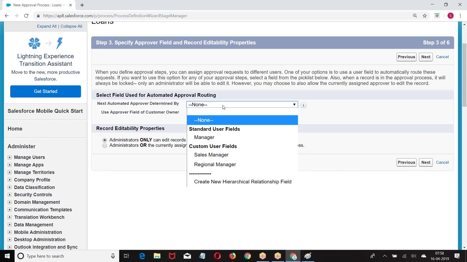Click the OneDrive cloud tray icon
The image size is (467, 262).
pyautogui.click(x=424, y=256)
